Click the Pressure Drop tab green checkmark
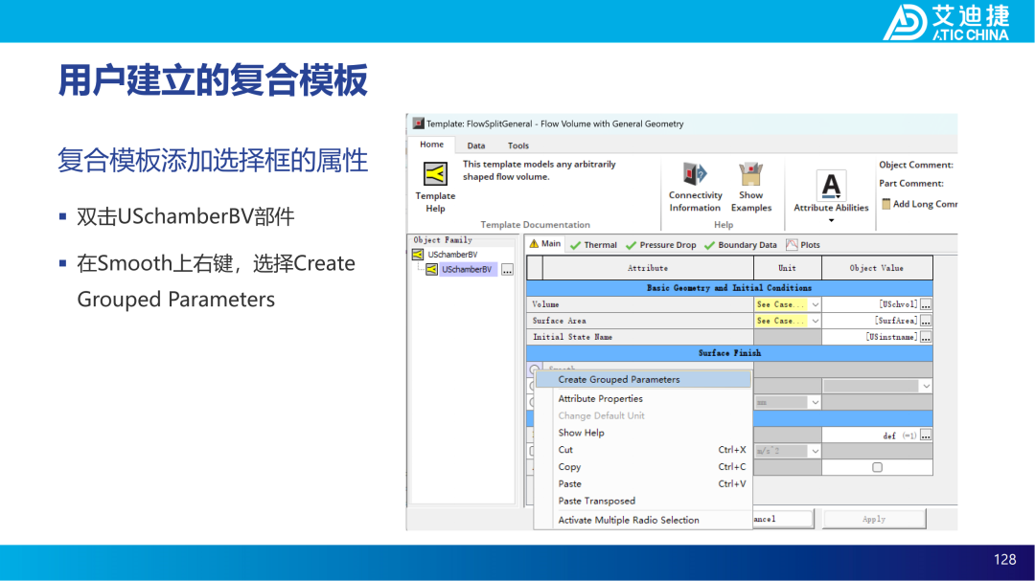1035x581 pixels. (631, 245)
